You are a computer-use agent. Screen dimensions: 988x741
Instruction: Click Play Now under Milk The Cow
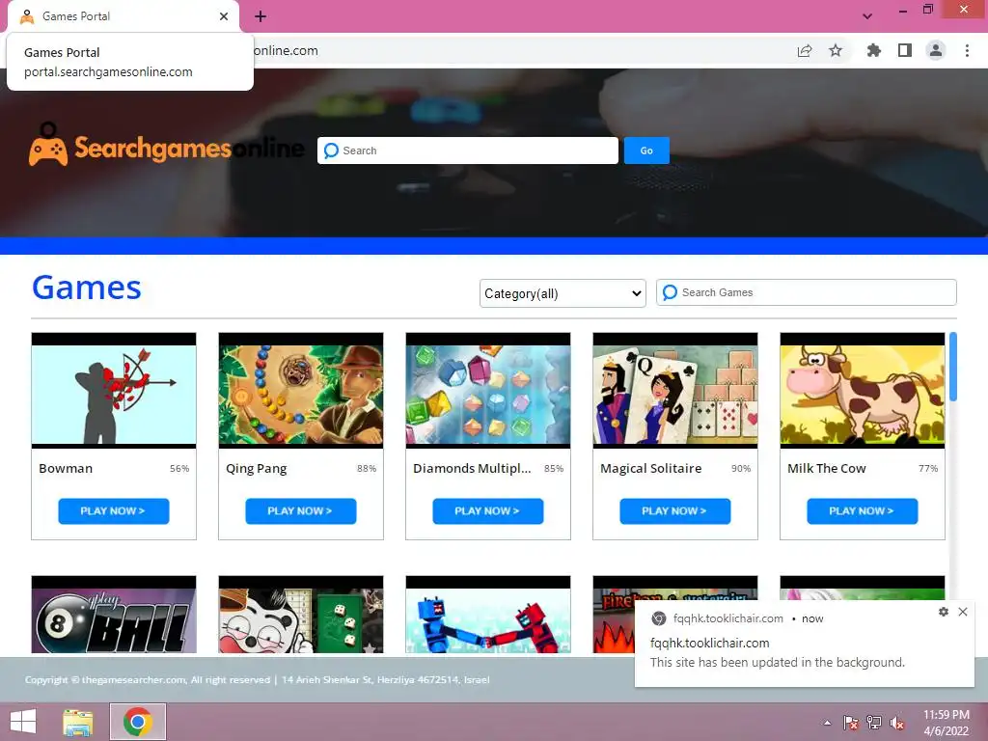pos(862,511)
